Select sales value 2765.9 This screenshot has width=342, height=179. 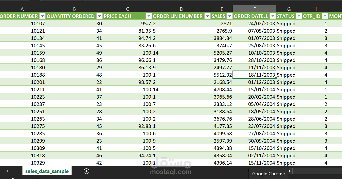[x=222, y=31]
